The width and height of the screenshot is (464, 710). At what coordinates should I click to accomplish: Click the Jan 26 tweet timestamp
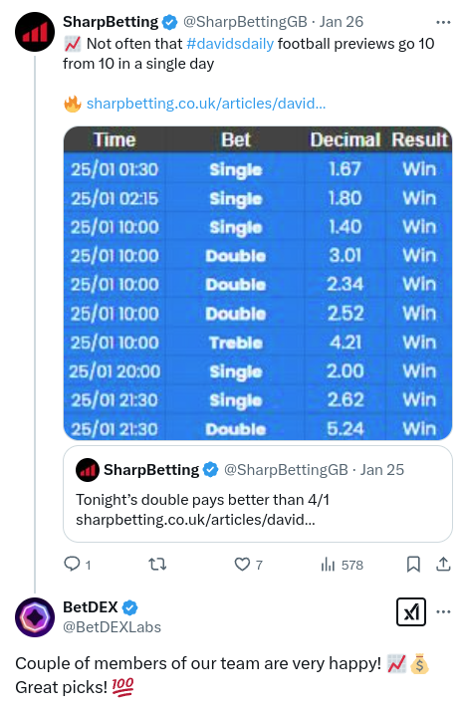342,22
